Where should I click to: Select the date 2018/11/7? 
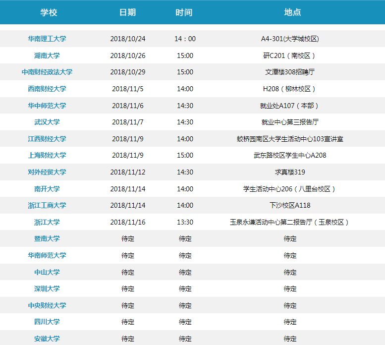pos(128,122)
